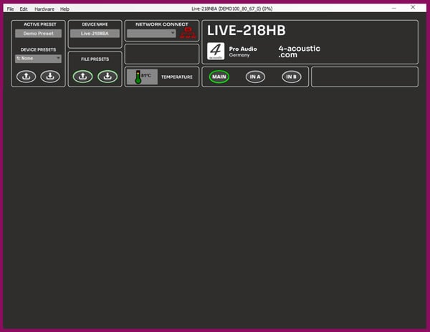
Task: Minimize the Live-218NBA window
Action: [393, 8]
